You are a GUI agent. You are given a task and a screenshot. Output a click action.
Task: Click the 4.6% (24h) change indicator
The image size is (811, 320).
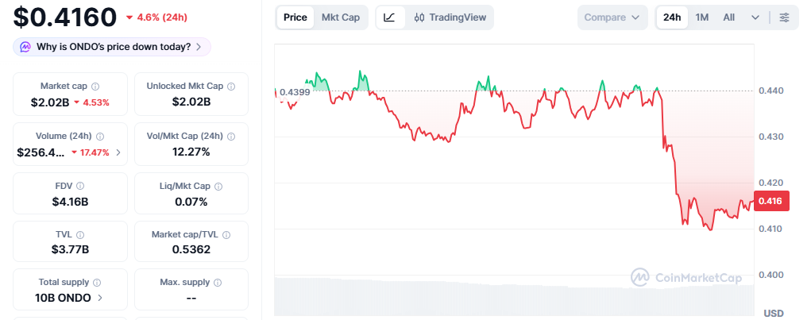(156, 17)
